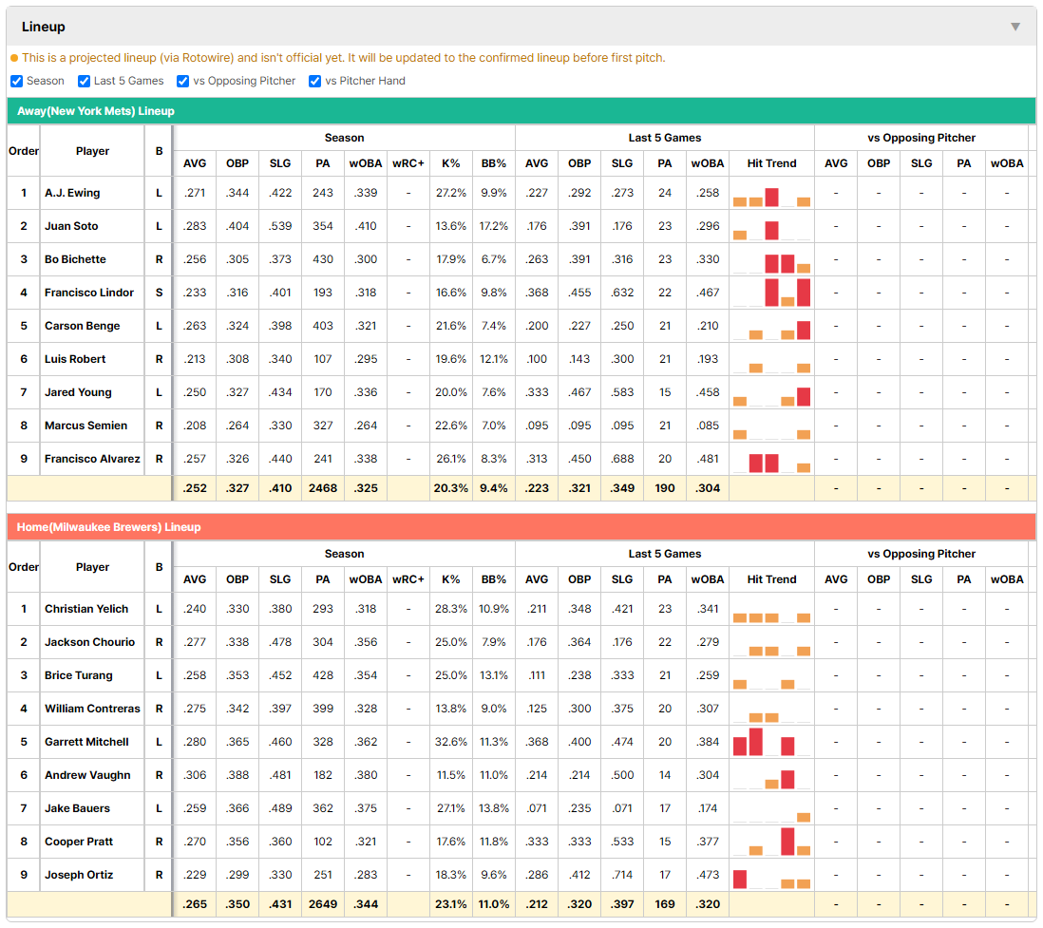Click Joseph Ortiz's hit trend bars
Screen dimensions: 1043x928
coord(771,879)
